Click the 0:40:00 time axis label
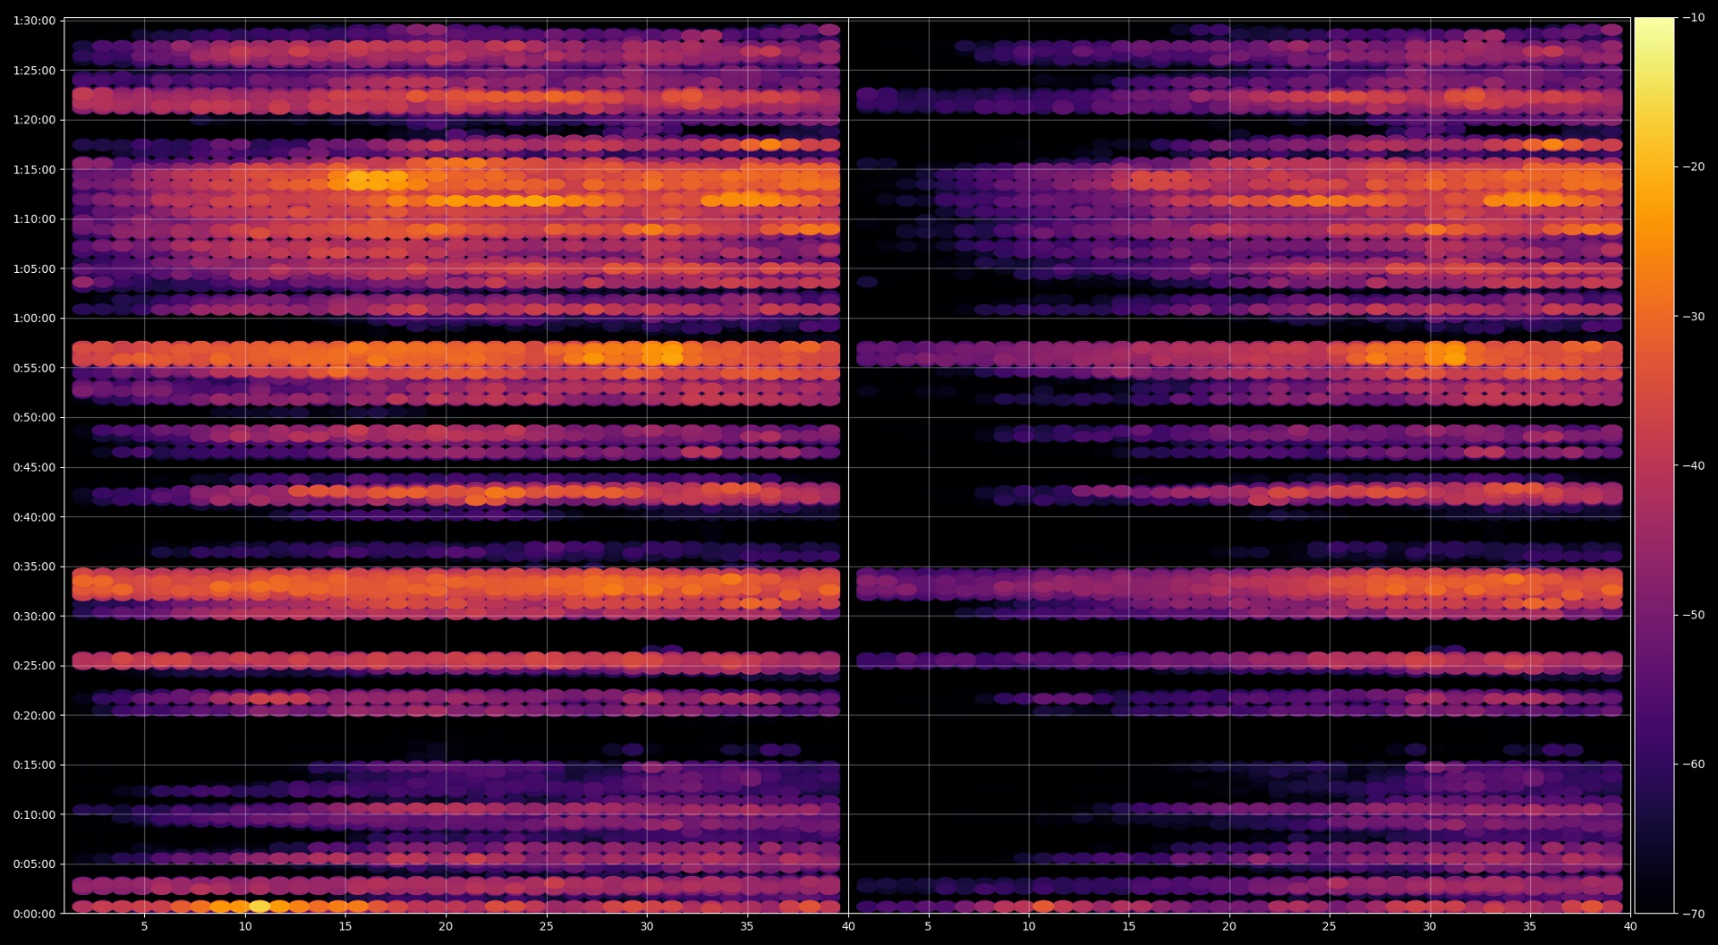 (x=34, y=517)
